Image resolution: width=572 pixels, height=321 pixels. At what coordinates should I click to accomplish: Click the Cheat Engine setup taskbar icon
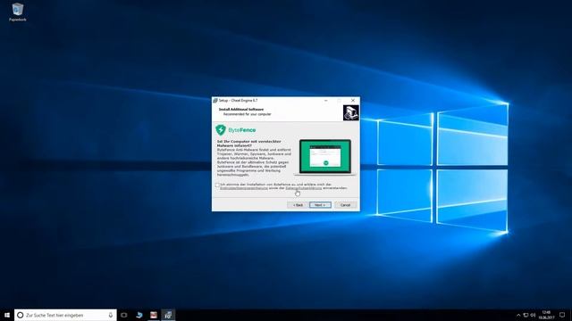click(x=168, y=315)
